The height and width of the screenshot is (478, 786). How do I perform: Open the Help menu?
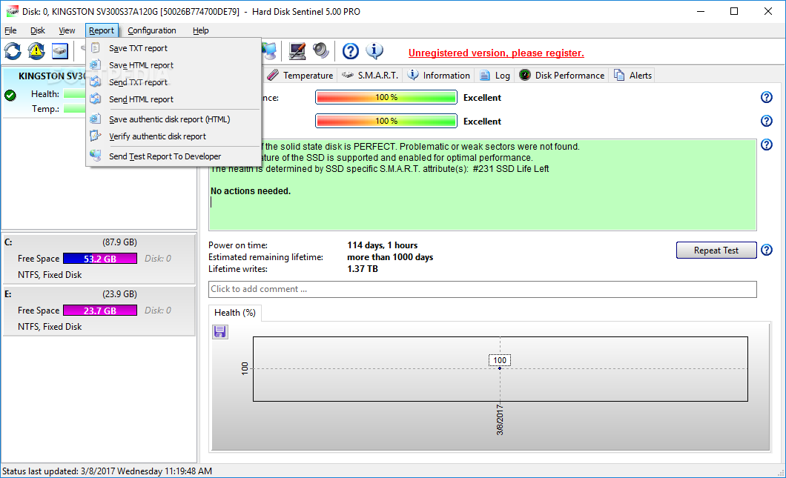point(200,30)
